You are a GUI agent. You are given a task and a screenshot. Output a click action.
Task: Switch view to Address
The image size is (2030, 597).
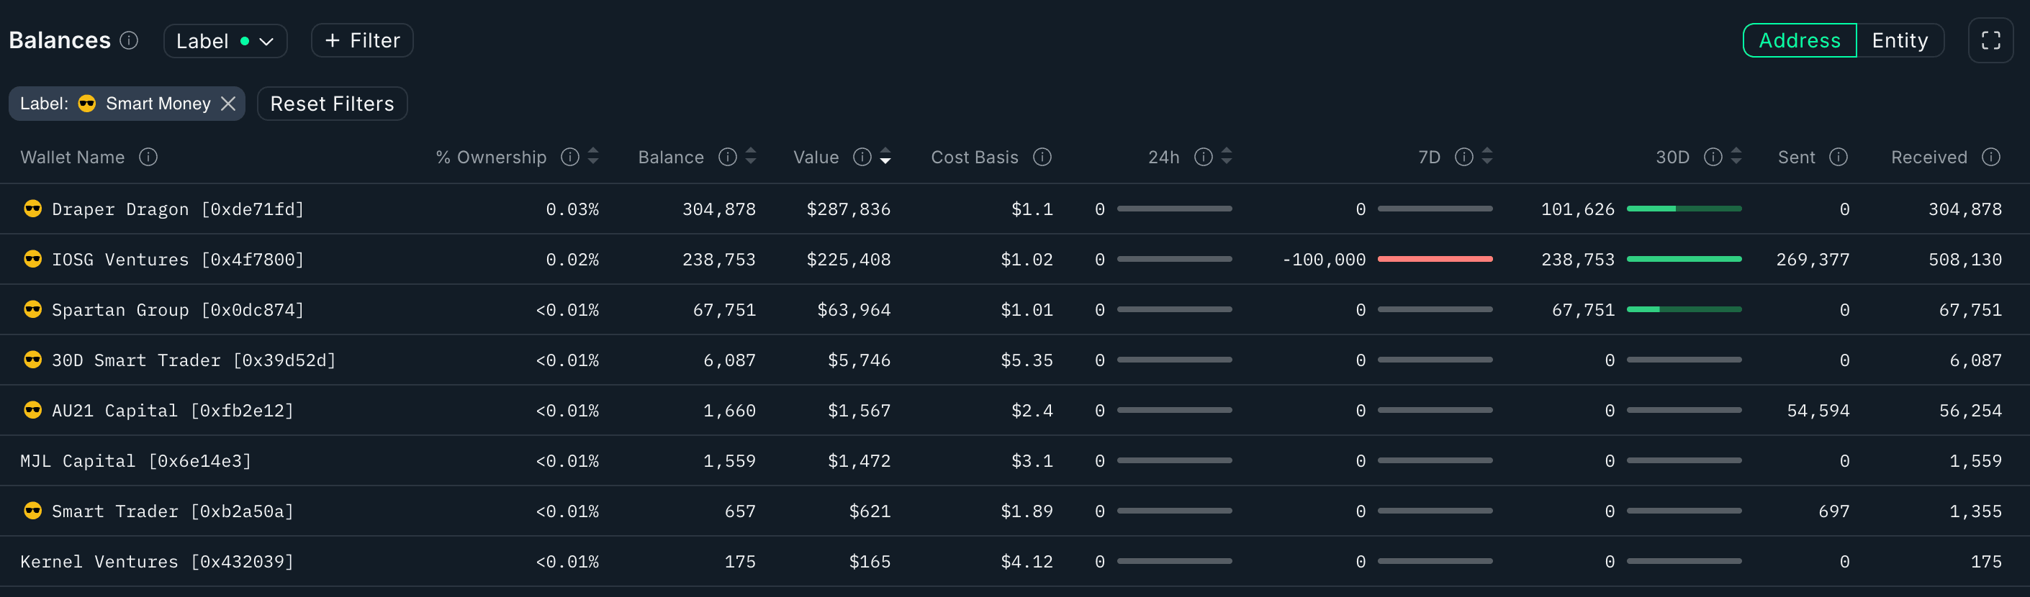point(1799,41)
